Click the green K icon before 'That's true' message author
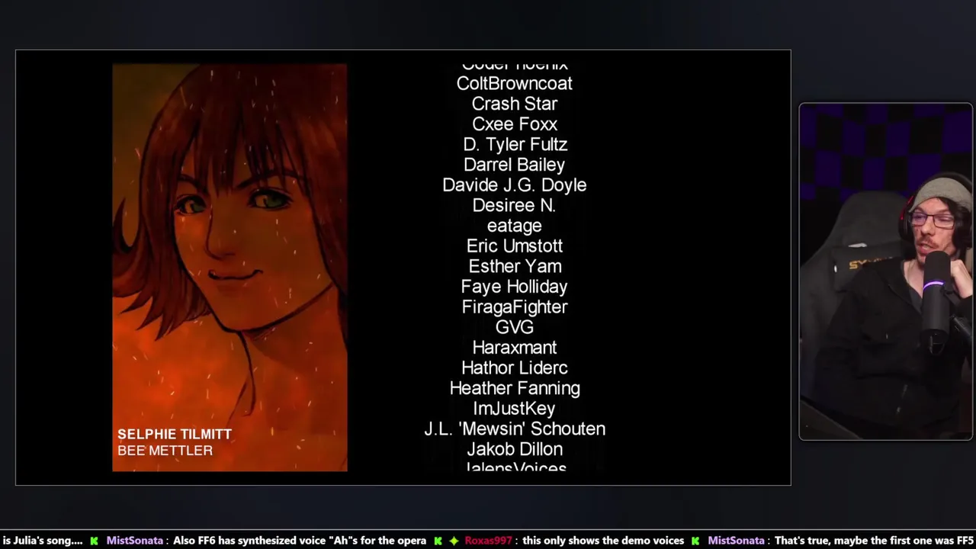This screenshot has width=976, height=549. (695, 541)
